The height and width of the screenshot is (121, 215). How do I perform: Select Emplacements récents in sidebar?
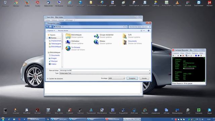click(55, 41)
